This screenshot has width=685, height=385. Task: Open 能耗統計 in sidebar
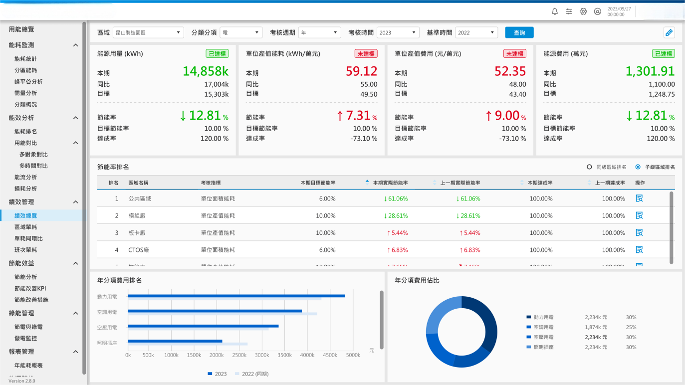(x=25, y=59)
